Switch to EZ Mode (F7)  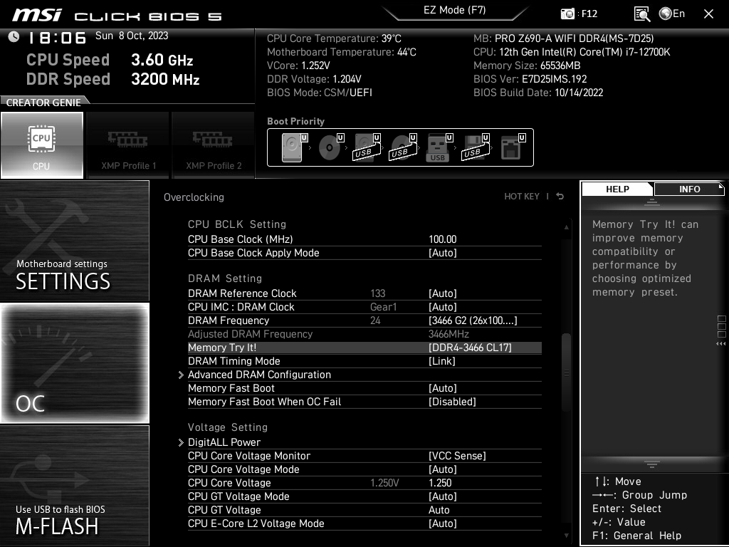point(455,11)
